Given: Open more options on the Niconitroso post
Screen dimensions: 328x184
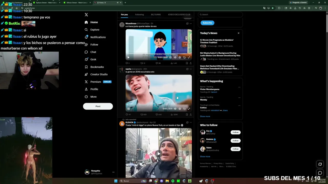Looking at the screenshot, I should click(x=191, y=24).
